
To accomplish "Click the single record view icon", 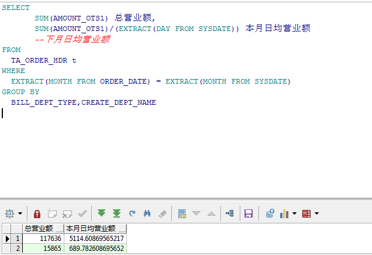I will click(x=182, y=213).
